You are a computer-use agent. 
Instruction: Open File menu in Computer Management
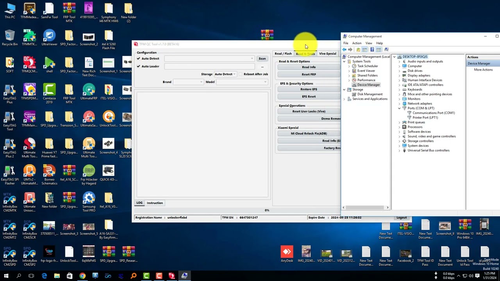[x=346, y=43]
